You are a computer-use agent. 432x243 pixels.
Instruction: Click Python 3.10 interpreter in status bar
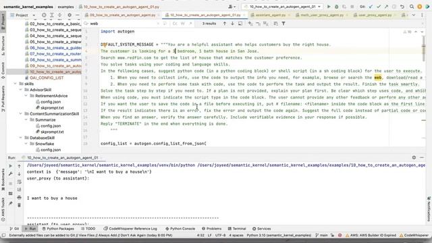[x=279, y=236]
